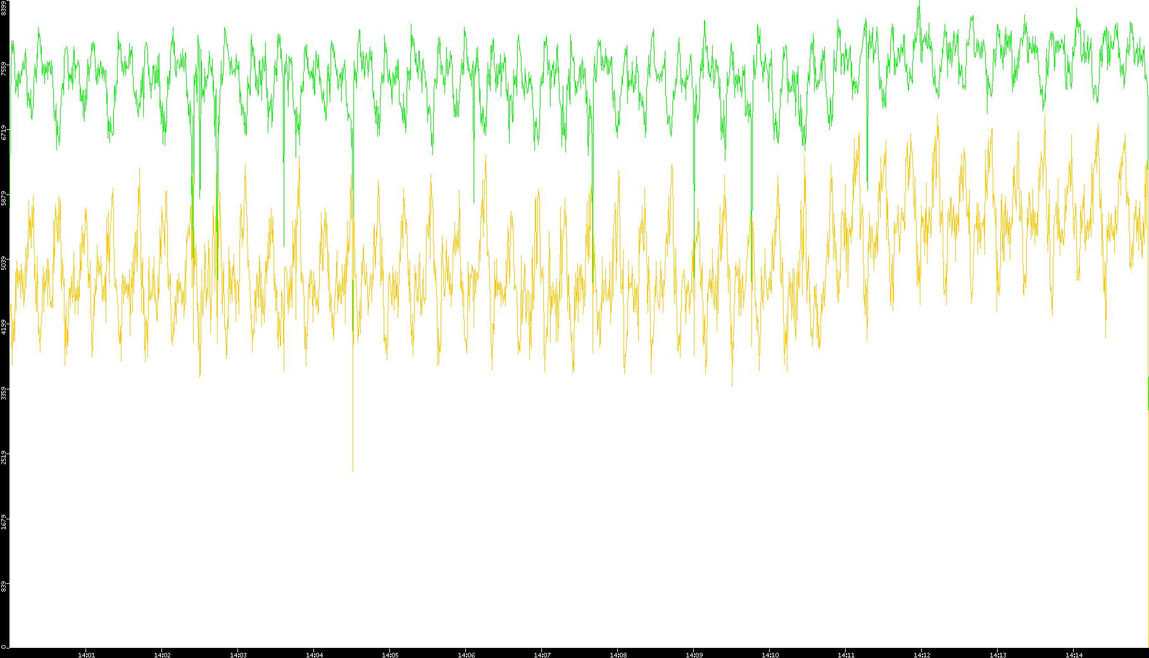
Task: Select the 2519 value axis label
Action: tap(4, 457)
